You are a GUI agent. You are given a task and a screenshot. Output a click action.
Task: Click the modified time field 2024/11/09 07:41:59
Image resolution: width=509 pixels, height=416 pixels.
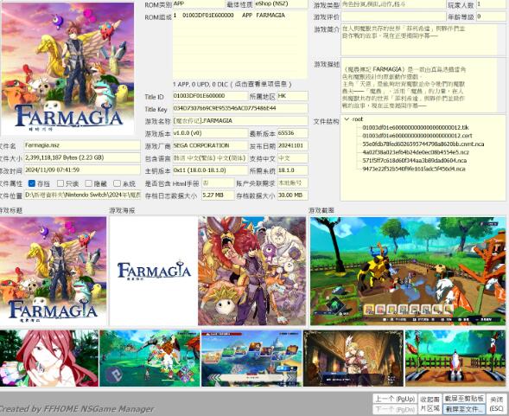[x=82, y=170]
